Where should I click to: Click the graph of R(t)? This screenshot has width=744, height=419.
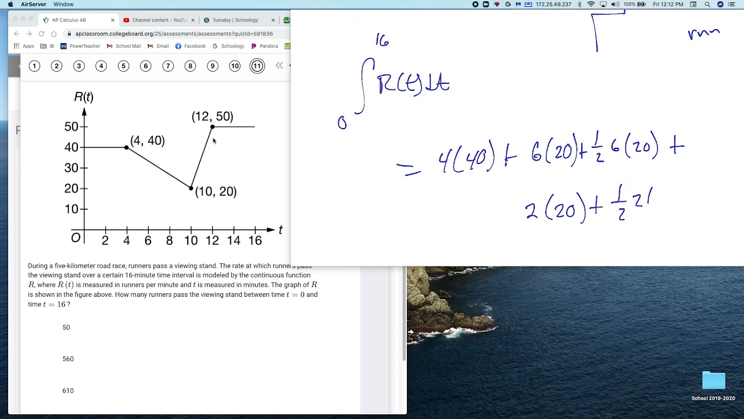pyautogui.click(x=173, y=169)
